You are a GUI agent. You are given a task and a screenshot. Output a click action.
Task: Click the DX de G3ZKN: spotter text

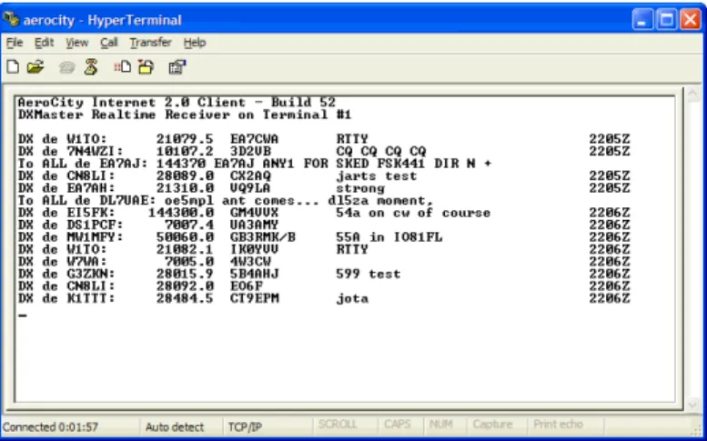click(66, 274)
